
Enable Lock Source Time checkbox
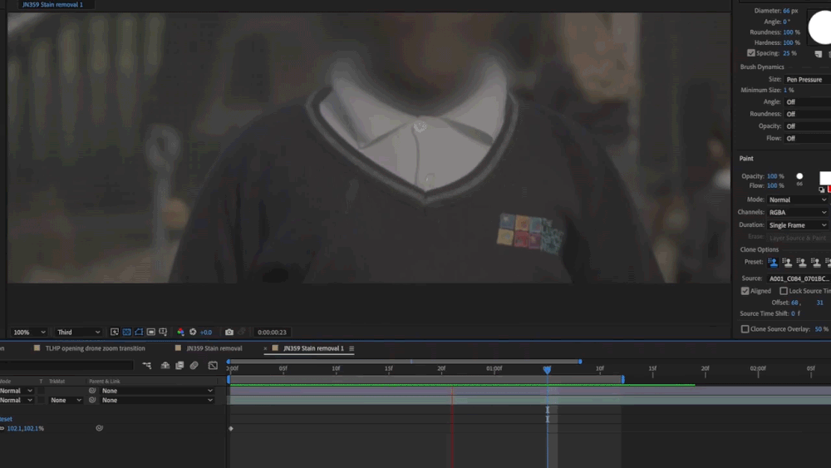784,291
